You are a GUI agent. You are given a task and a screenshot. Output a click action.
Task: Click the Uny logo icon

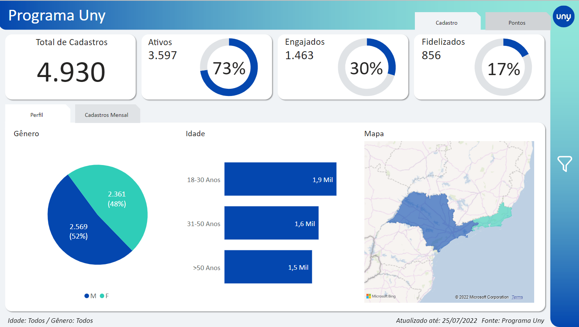pyautogui.click(x=563, y=17)
